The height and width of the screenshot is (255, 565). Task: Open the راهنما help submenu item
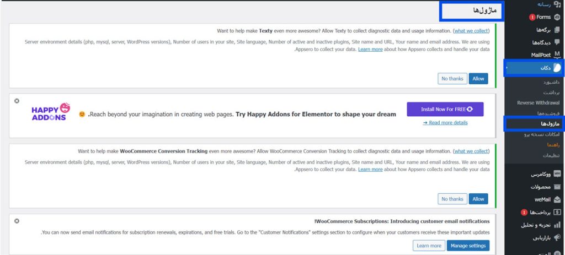click(x=552, y=145)
